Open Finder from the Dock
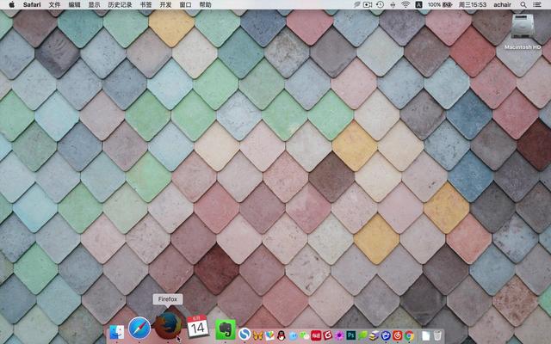Viewport: 551px width, 344px height. (x=116, y=332)
